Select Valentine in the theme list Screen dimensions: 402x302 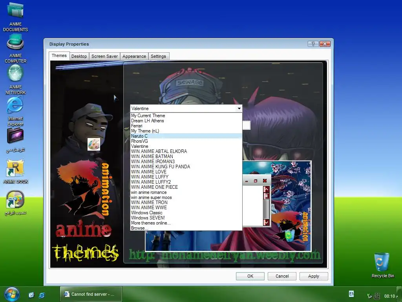(186, 146)
